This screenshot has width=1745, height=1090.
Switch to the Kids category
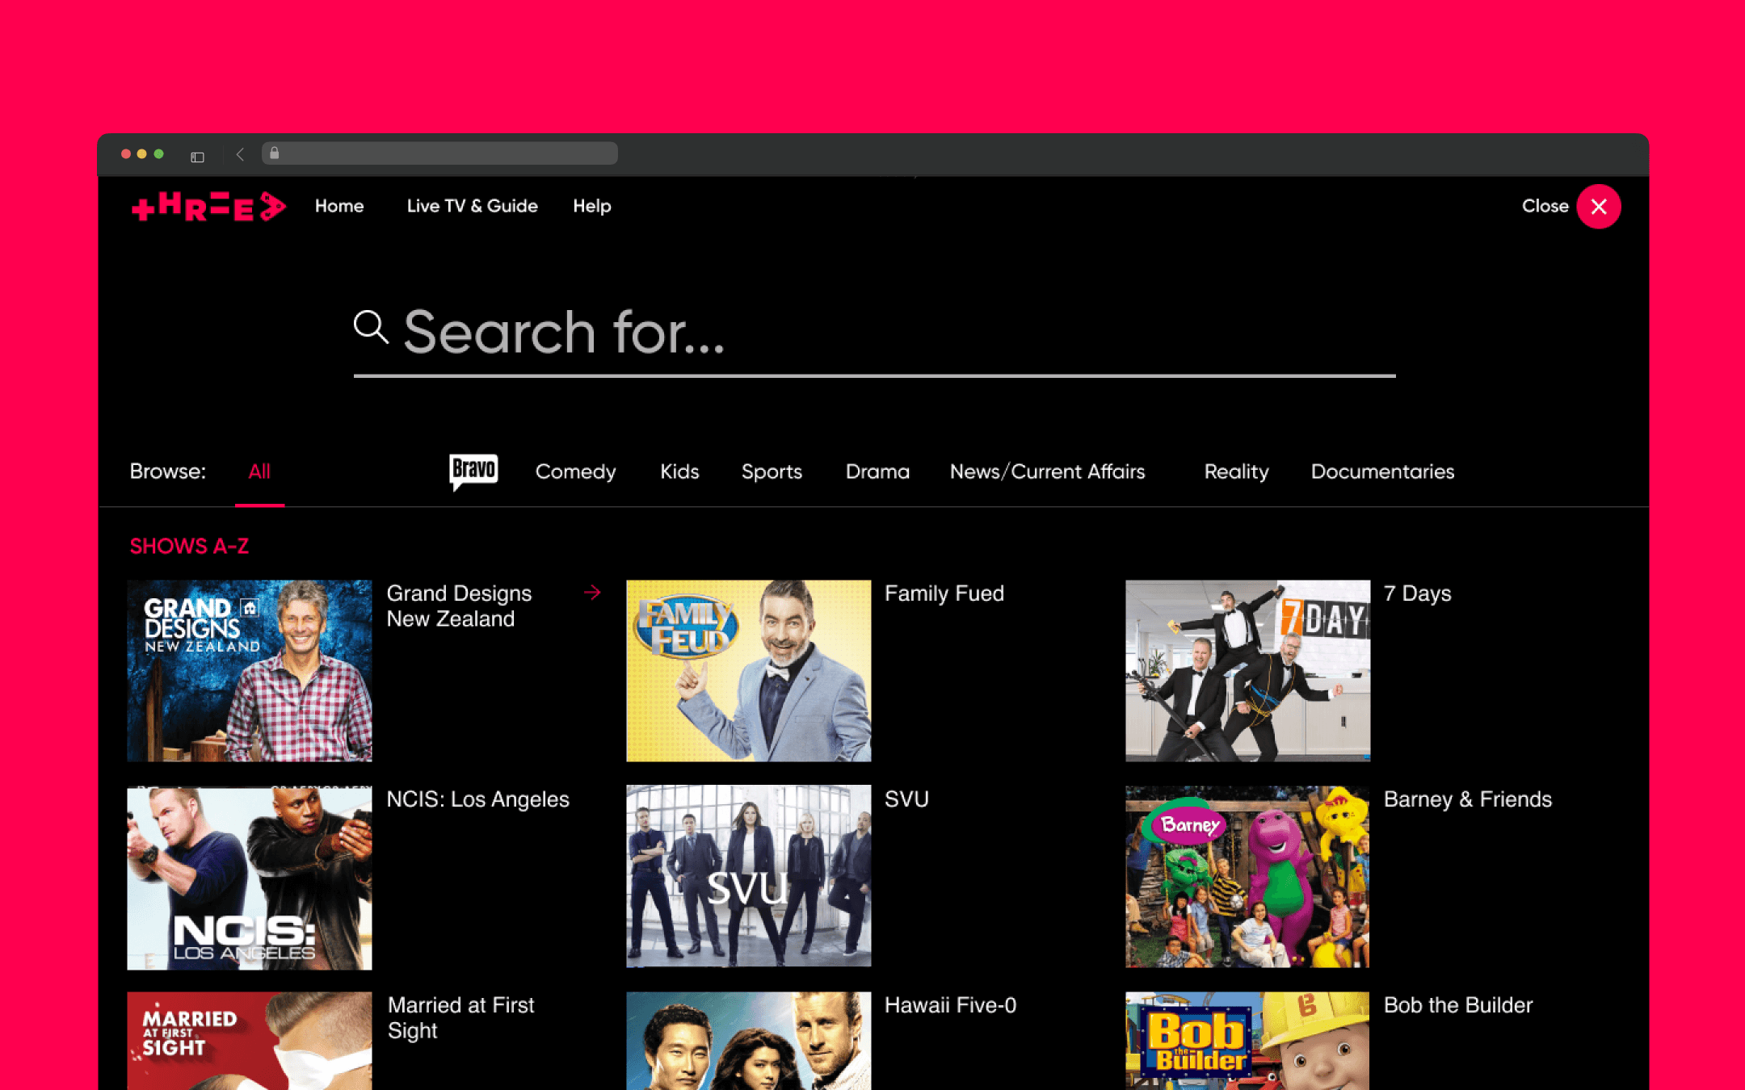tap(679, 472)
